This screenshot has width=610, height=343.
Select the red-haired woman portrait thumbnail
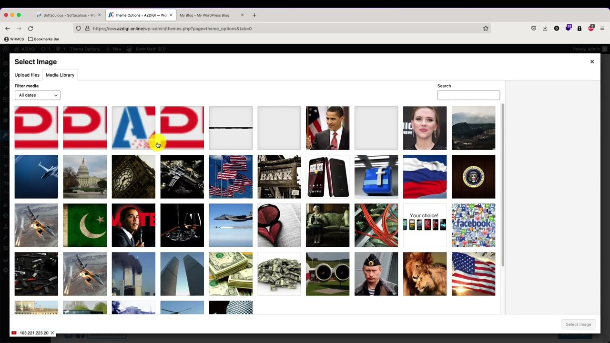pos(425,128)
